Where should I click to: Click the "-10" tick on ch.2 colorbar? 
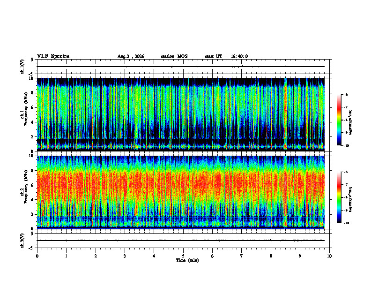coord(346,223)
